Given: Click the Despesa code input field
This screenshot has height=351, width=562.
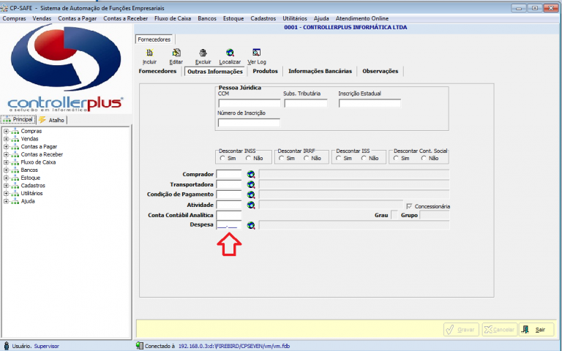Looking at the screenshot, I should pos(229,225).
